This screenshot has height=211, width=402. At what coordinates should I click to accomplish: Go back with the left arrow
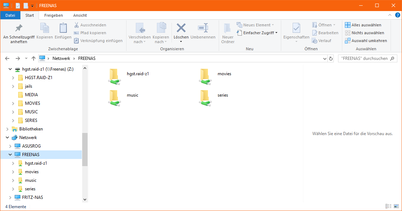pyautogui.click(x=7, y=58)
